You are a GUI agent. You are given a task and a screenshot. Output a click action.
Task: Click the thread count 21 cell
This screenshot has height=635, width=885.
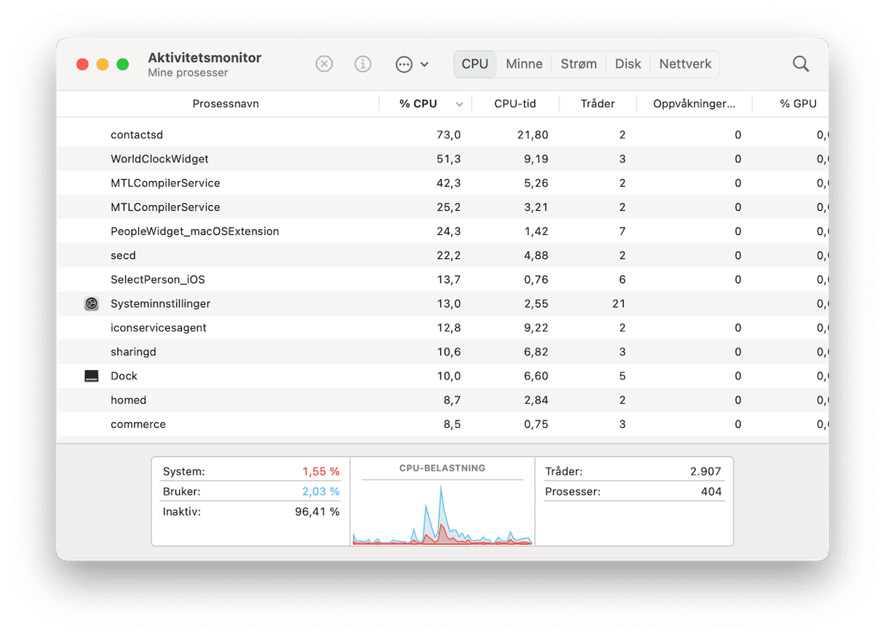click(619, 304)
